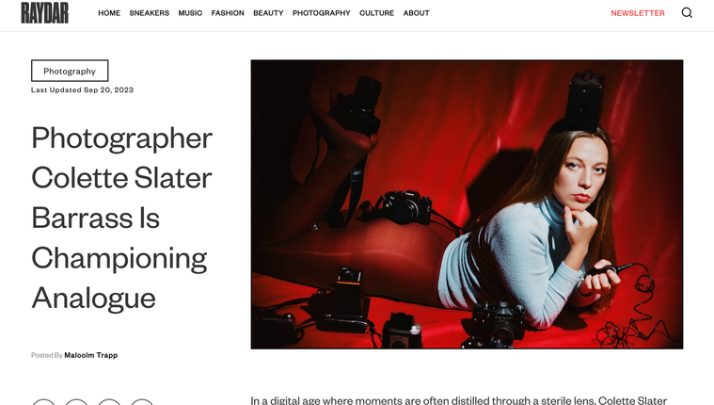The image size is (714, 405).
Task: Click the RAYDAR logo
Action: tap(44, 13)
